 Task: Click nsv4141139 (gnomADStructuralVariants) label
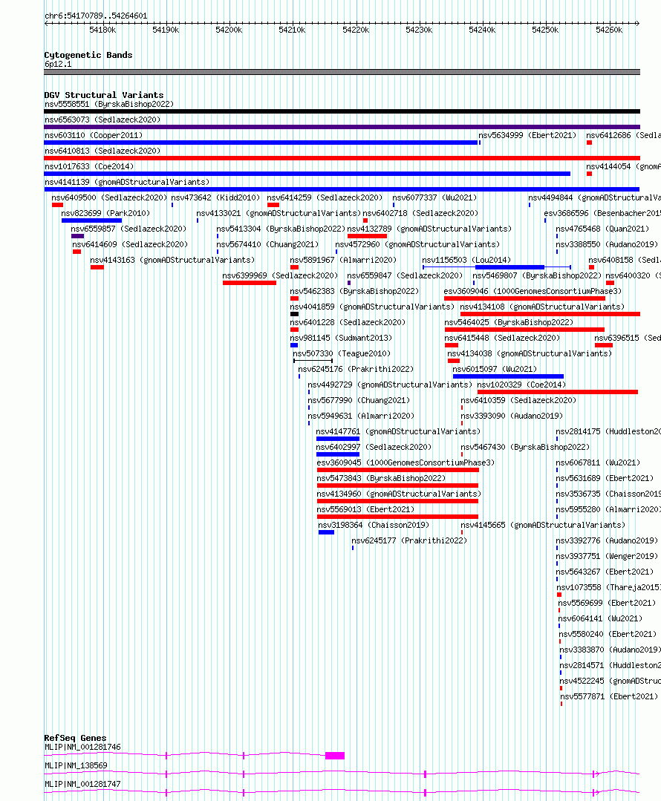(127, 182)
